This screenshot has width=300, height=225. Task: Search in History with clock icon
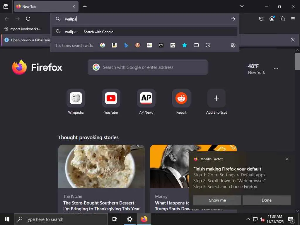pyautogui.click(x=208, y=45)
